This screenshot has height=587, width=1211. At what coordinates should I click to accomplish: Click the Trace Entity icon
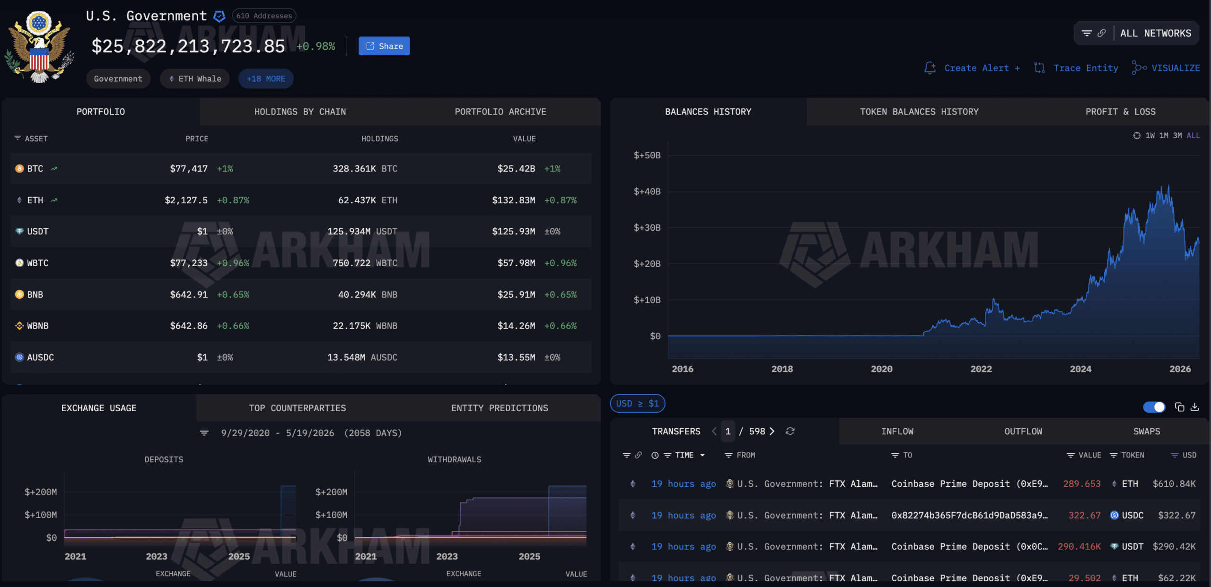click(1039, 68)
